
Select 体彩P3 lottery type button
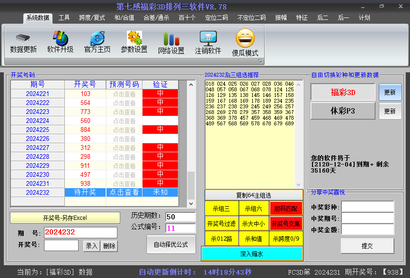point(343,111)
